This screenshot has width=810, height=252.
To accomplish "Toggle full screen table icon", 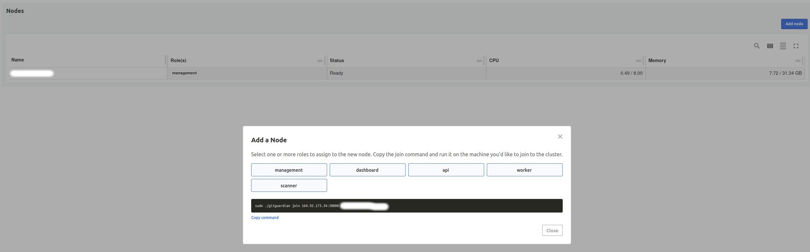I will 796,46.
